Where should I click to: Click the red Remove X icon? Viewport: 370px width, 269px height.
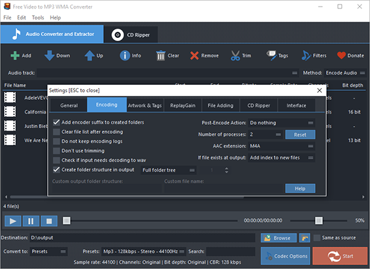194,55
